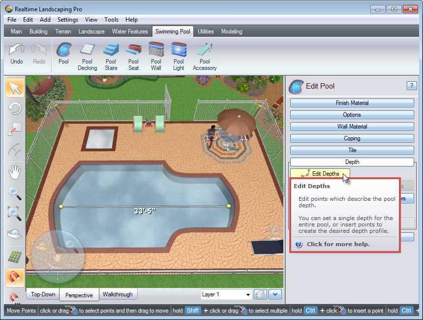Toggle the grid display icon
The image size is (423, 320).
15,256
